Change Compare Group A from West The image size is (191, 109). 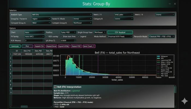point(41,23)
